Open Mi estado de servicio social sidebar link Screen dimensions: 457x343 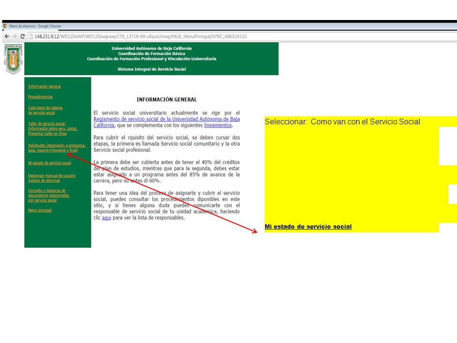pyautogui.click(x=50, y=163)
